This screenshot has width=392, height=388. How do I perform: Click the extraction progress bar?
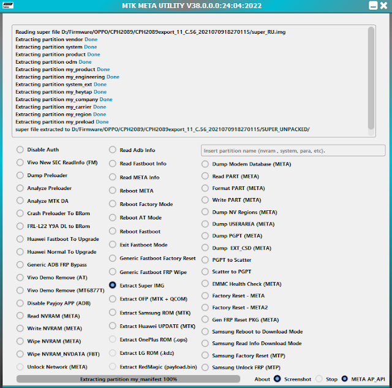tap(128, 379)
